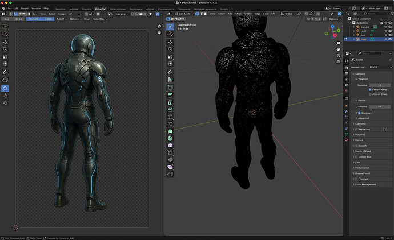The width and height of the screenshot is (394, 240).
Task: Activate the Scale tool in UV editor
Action: 5,56
